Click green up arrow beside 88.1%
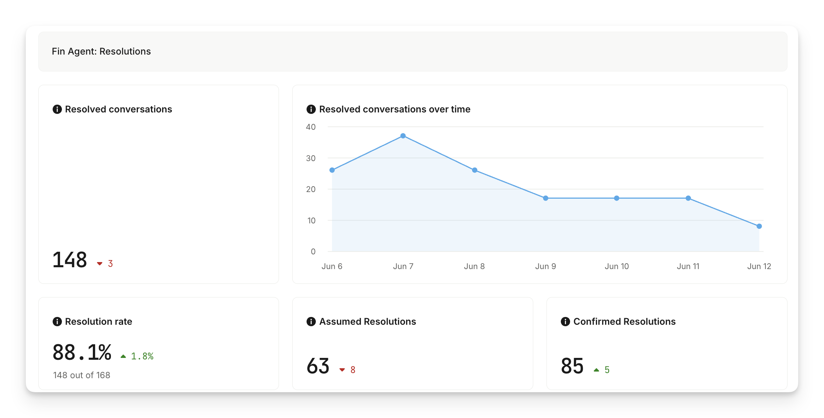Image resolution: width=824 pixels, height=418 pixels. (123, 356)
